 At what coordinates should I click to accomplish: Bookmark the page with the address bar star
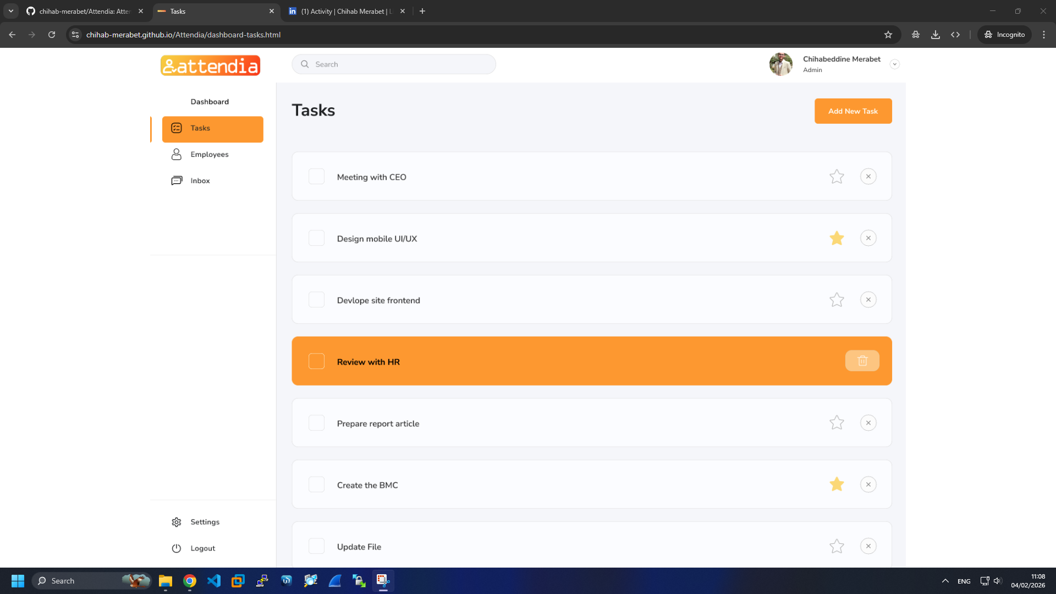click(x=888, y=34)
